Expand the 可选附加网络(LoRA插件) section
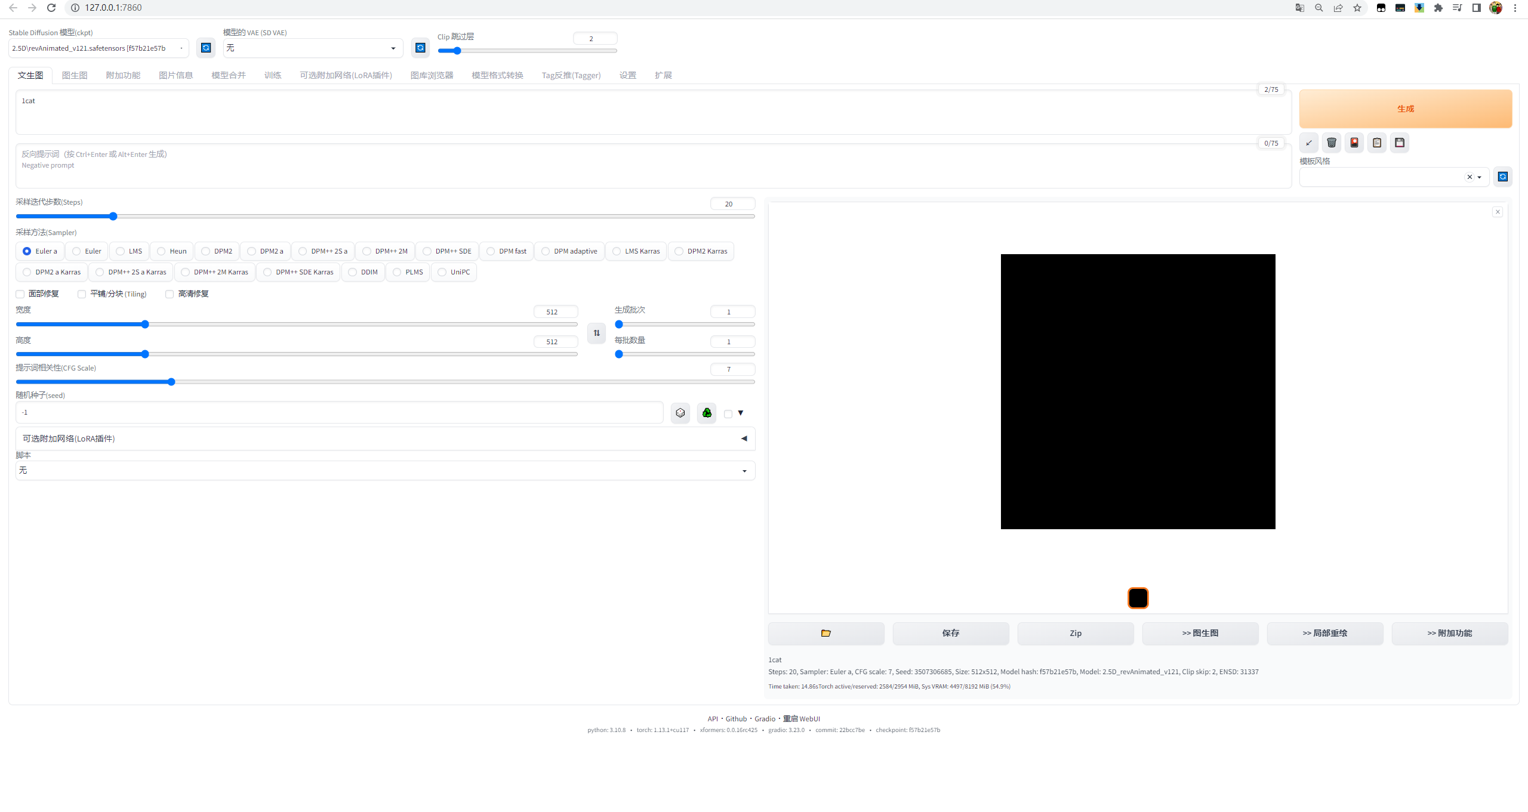This screenshot has width=1528, height=812. point(385,439)
